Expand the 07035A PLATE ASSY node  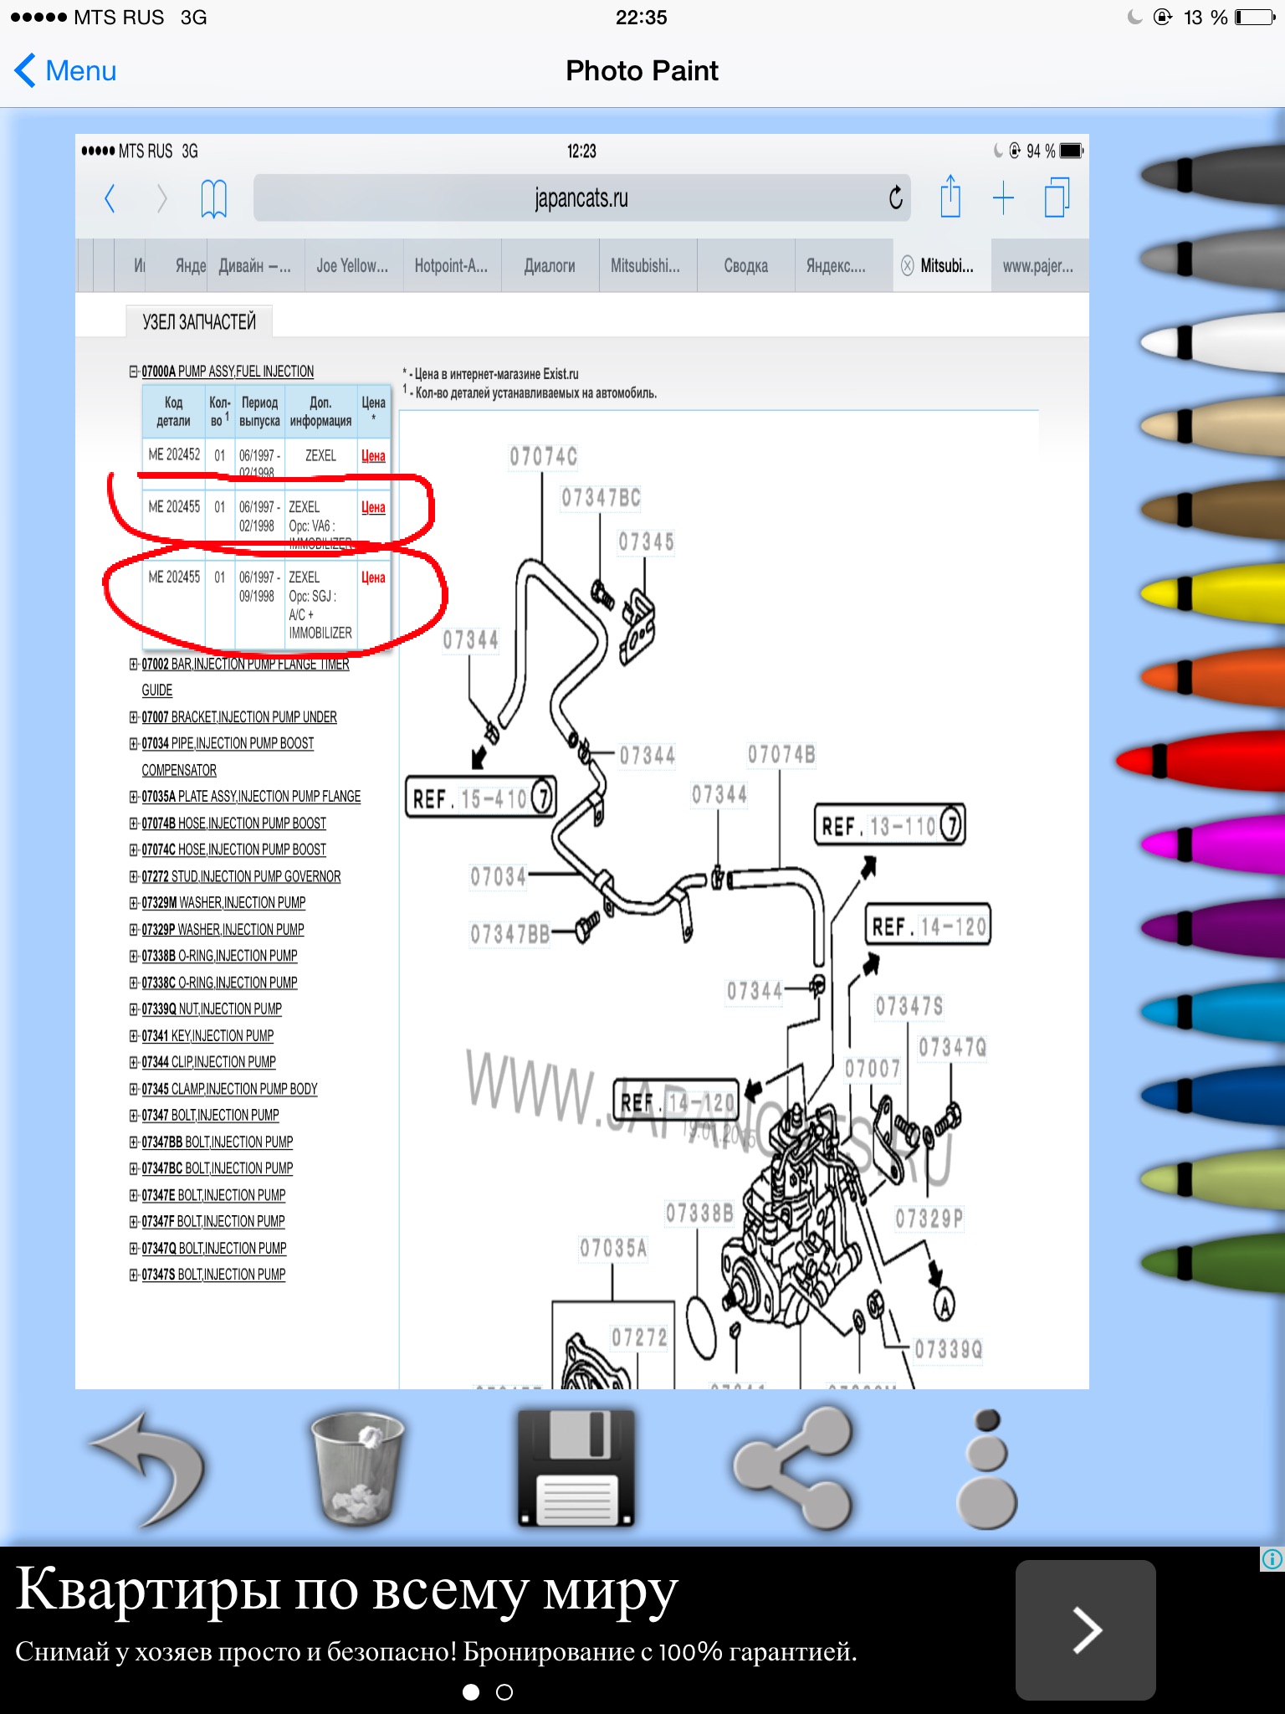(134, 796)
